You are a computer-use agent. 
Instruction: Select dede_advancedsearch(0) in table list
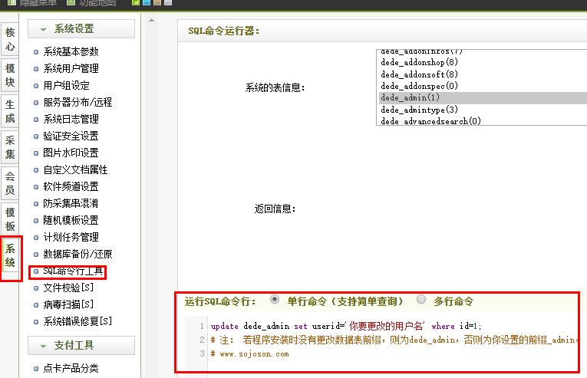[x=483, y=121]
